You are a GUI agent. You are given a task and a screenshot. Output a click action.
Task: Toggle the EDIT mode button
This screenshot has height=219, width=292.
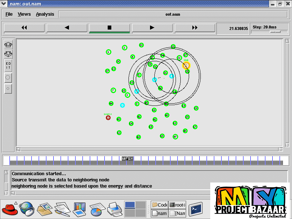tap(8, 66)
